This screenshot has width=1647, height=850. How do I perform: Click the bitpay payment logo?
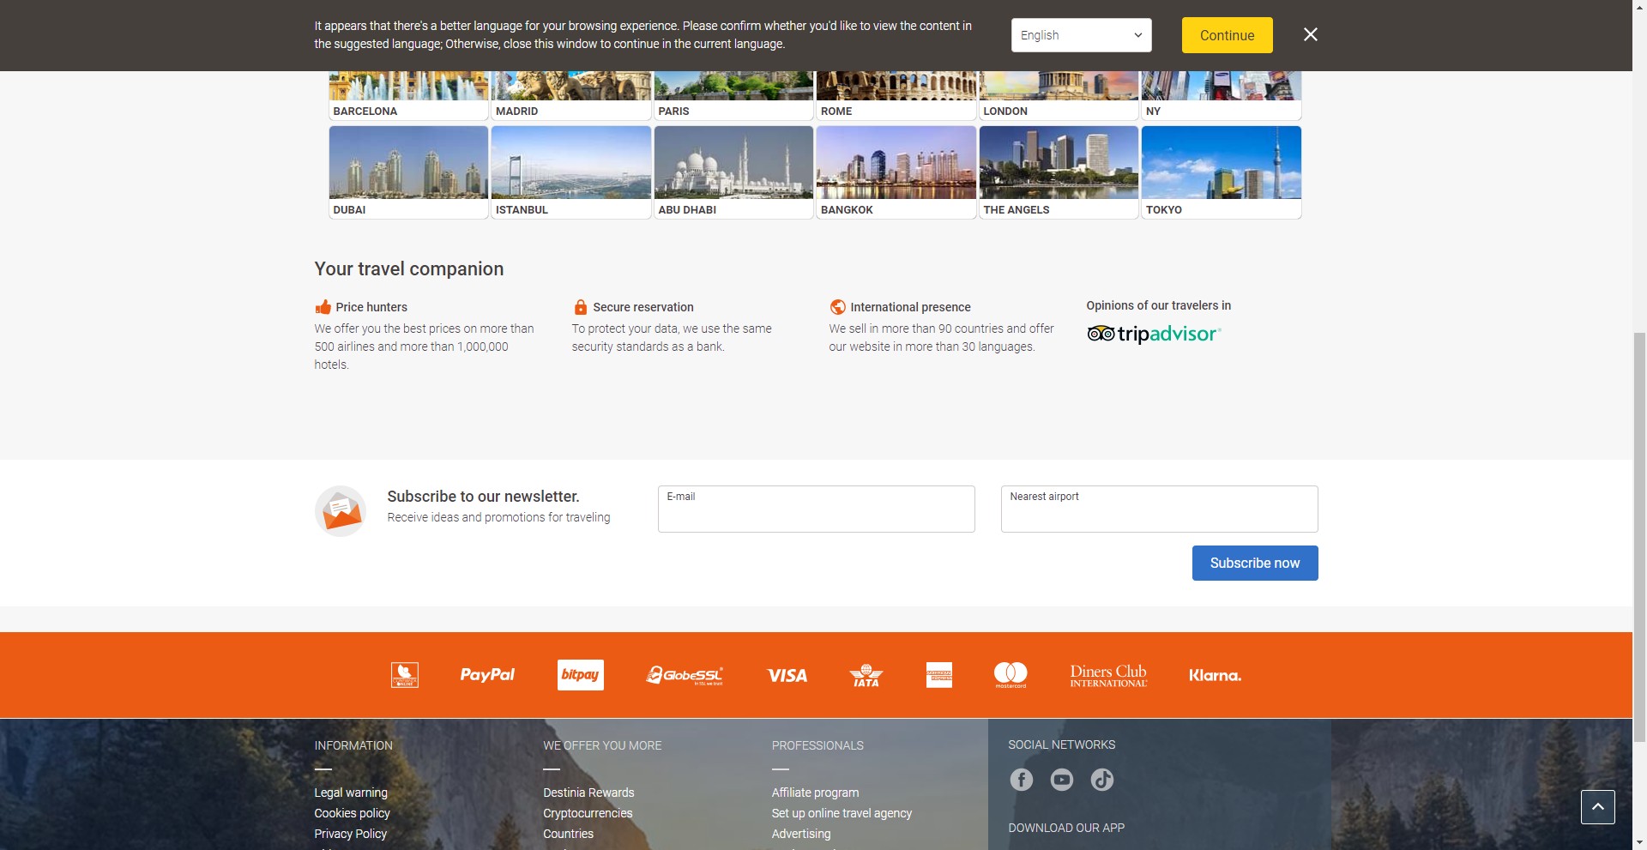pos(580,675)
